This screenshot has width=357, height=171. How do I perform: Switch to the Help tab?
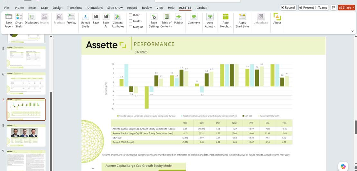pos(171,8)
